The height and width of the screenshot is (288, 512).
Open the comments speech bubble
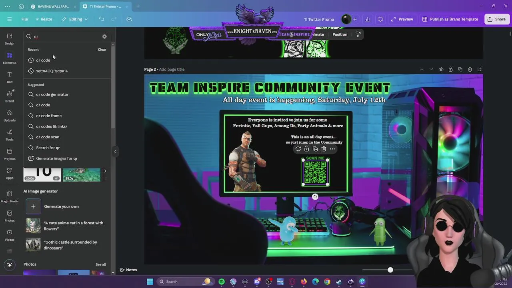[x=380, y=19]
